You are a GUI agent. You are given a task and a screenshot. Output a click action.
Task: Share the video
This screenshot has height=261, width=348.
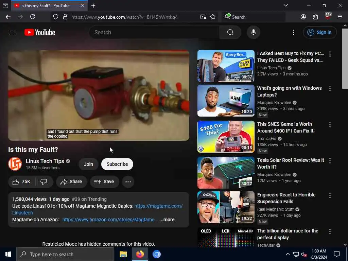[71, 182]
